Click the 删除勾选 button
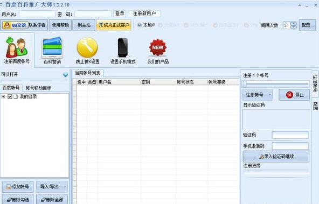This screenshot has height=204, width=319. 18,200
